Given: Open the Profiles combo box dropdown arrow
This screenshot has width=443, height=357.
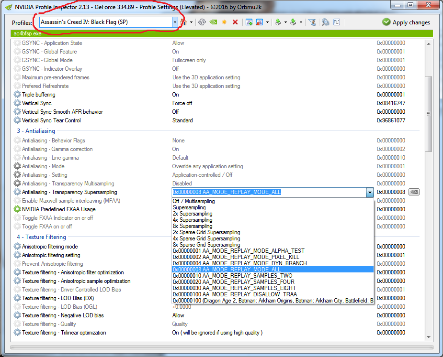Looking at the screenshot, I should 175,22.
